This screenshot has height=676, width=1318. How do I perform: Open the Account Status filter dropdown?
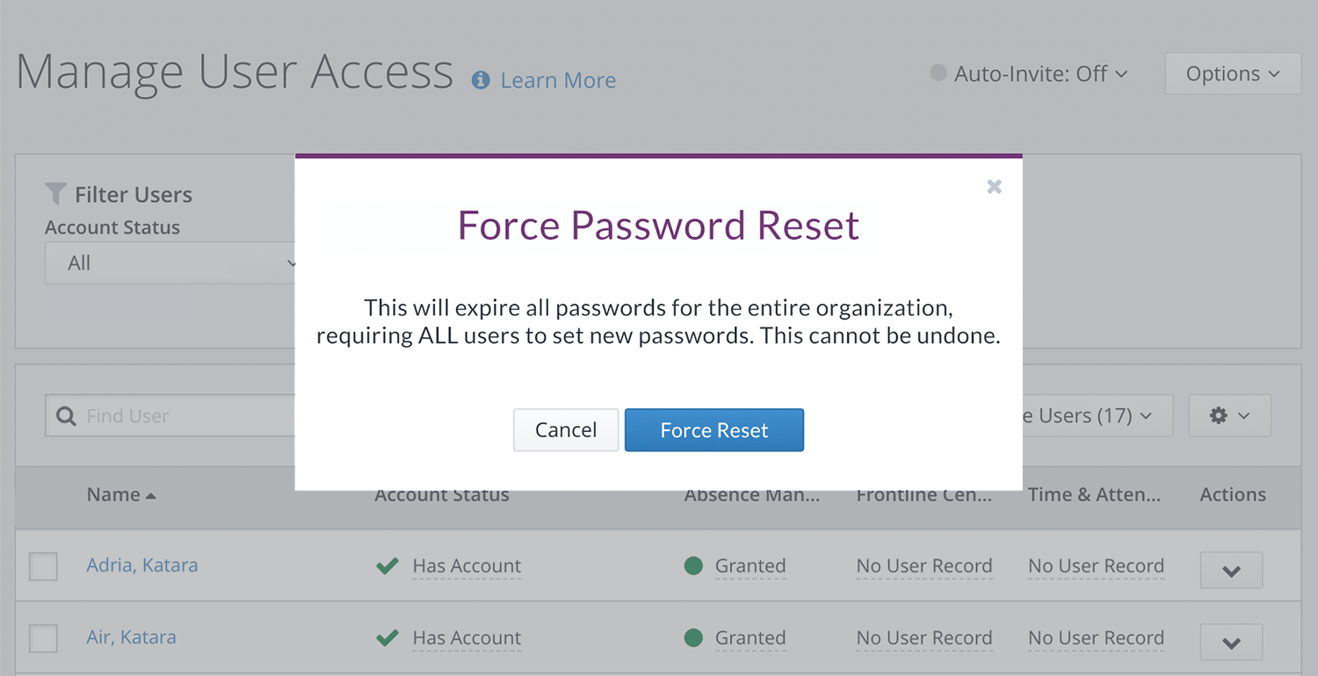coord(171,263)
